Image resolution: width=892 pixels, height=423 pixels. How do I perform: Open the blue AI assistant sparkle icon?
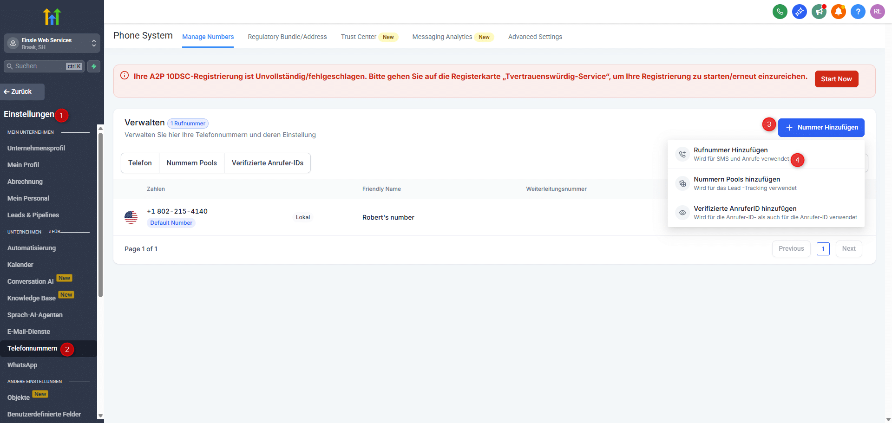(800, 12)
